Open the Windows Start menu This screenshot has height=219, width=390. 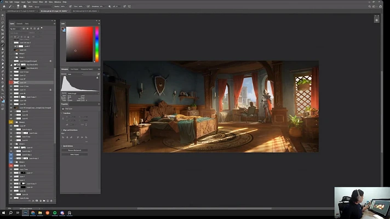click(3, 213)
